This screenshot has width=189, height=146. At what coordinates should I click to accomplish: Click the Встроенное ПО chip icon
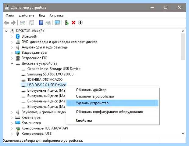click(18, 58)
